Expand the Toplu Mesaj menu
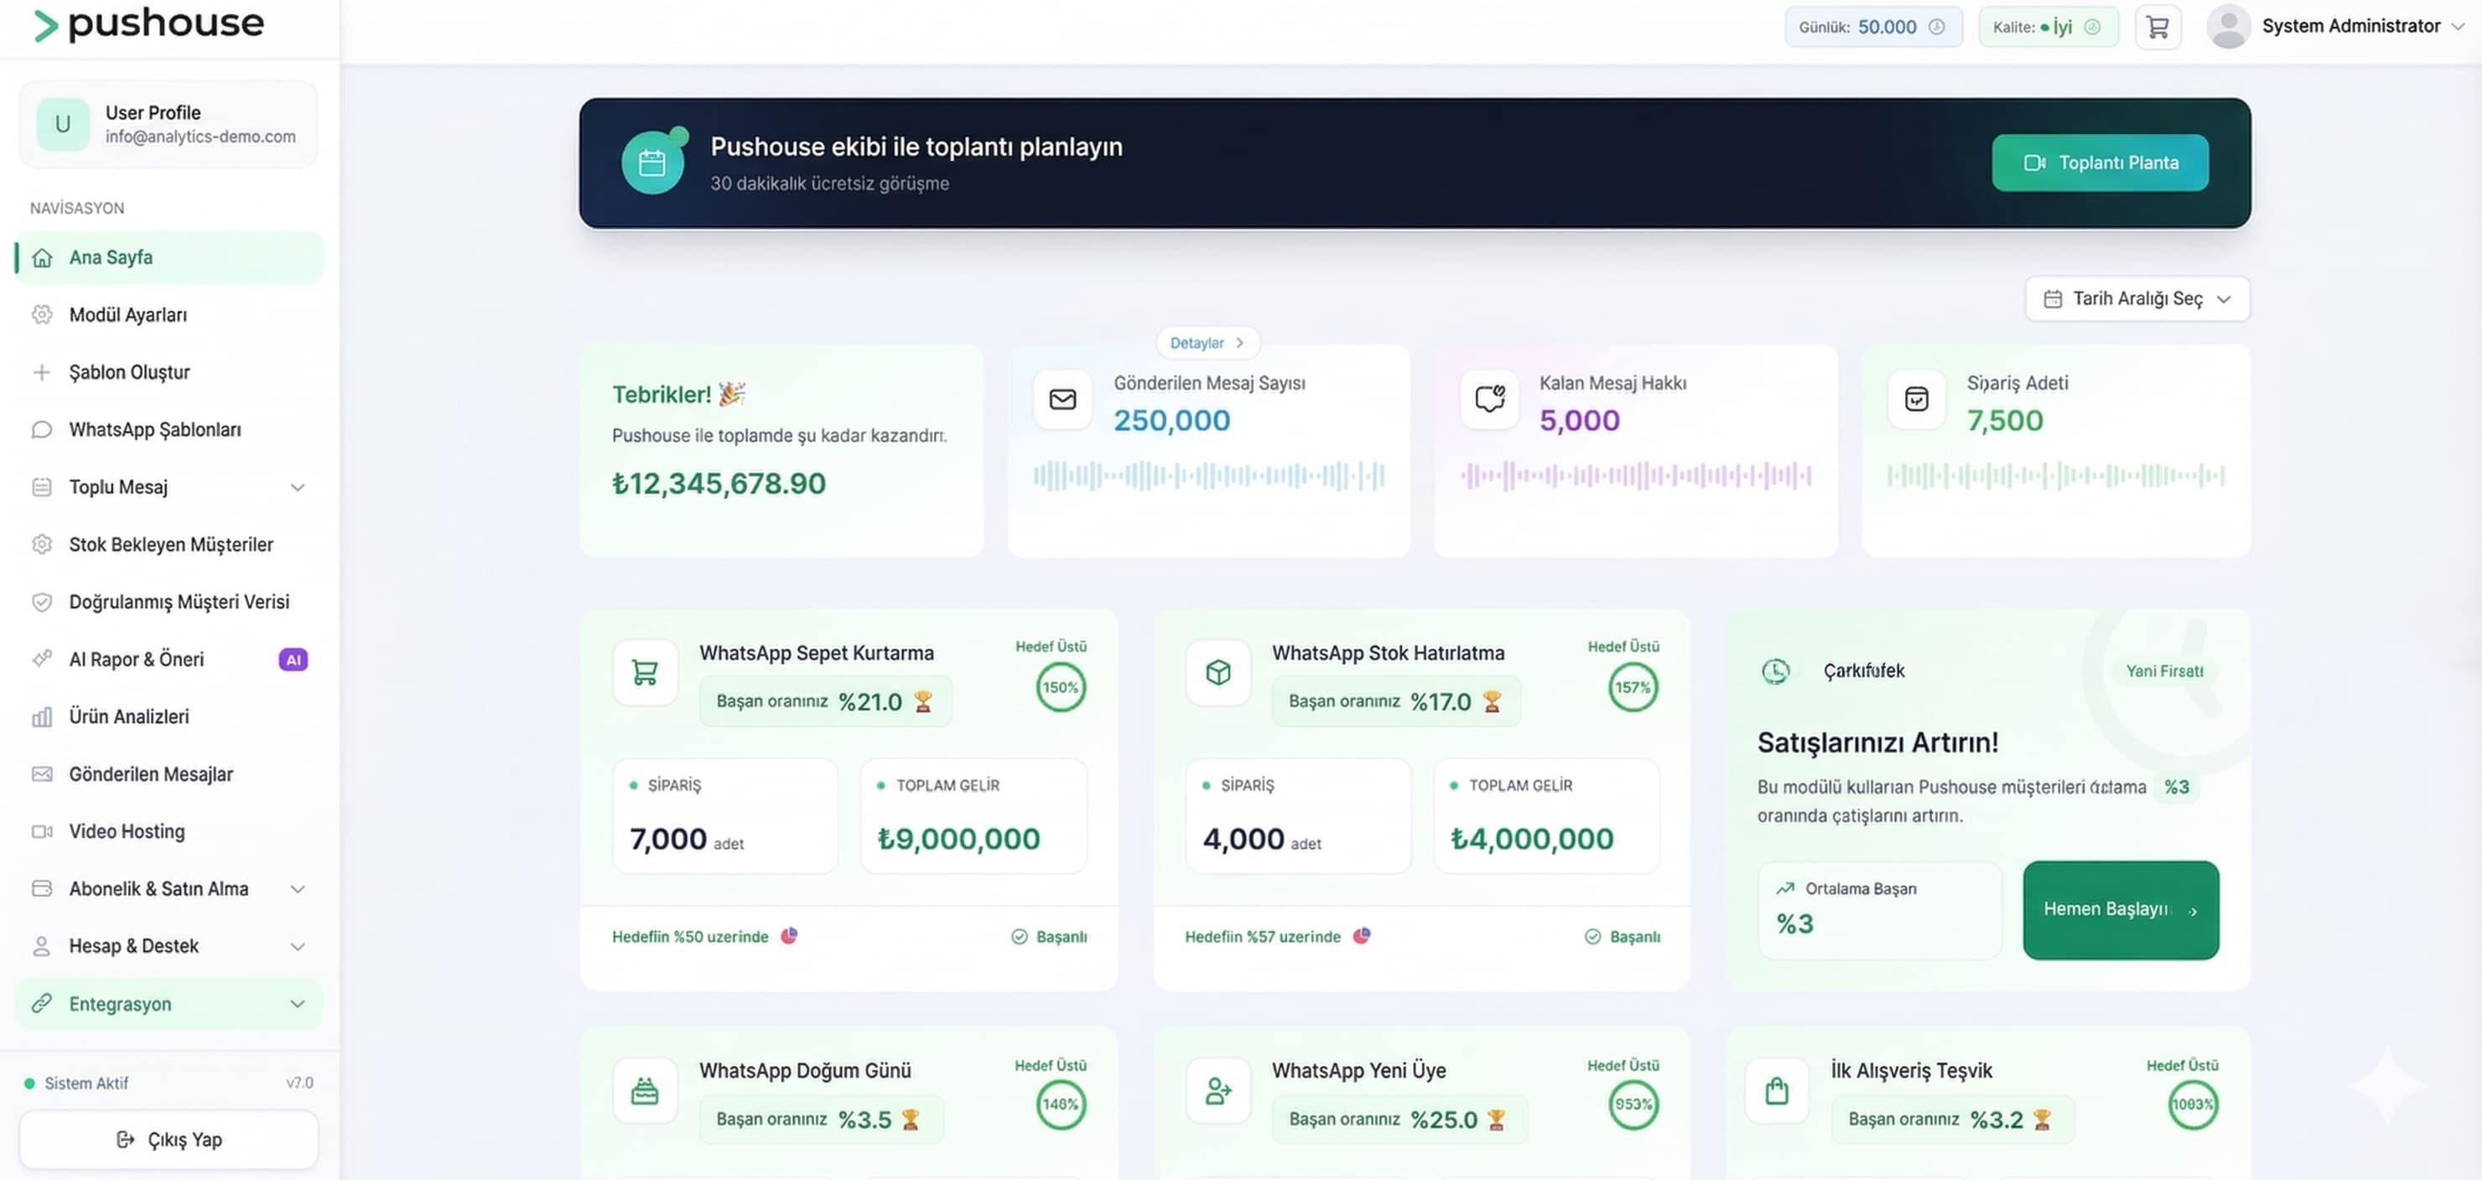The width and height of the screenshot is (2482, 1180). tap(297, 488)
